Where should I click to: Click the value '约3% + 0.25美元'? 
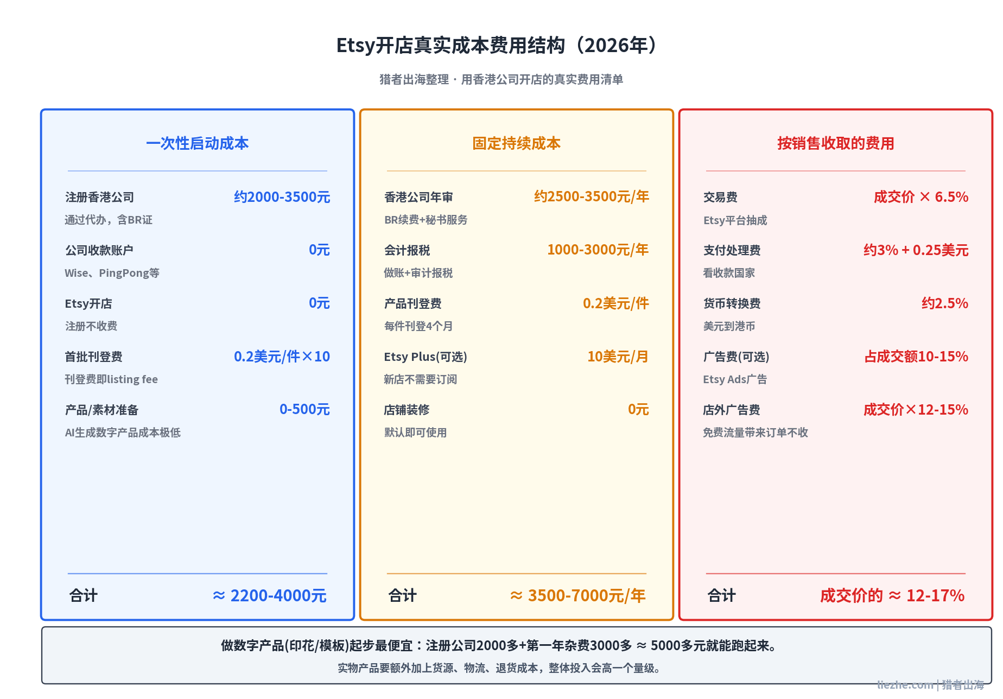(x=916, y=250)
